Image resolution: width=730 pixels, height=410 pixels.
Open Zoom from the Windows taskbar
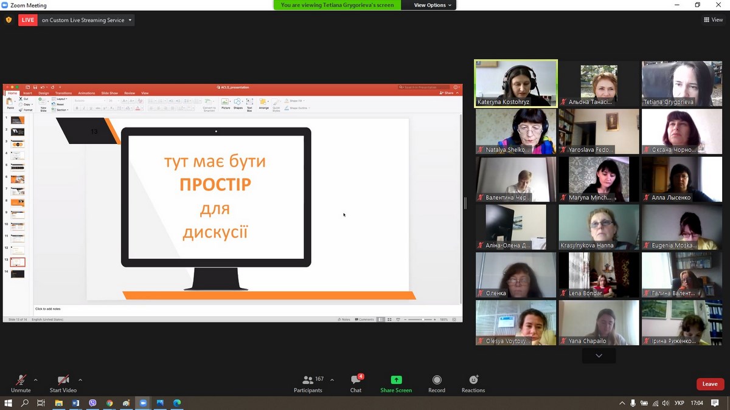[x=143, y=403]
